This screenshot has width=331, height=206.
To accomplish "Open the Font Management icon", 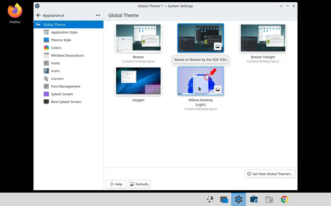I will 46,86.
